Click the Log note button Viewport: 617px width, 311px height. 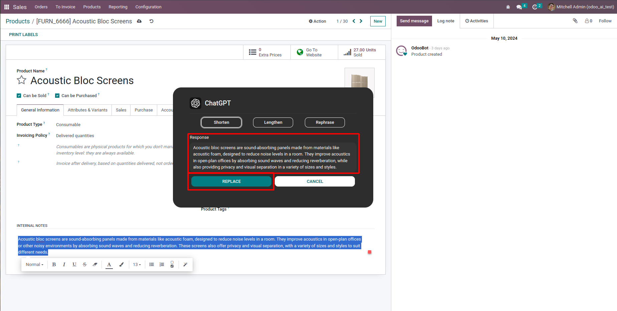point(446,21)
